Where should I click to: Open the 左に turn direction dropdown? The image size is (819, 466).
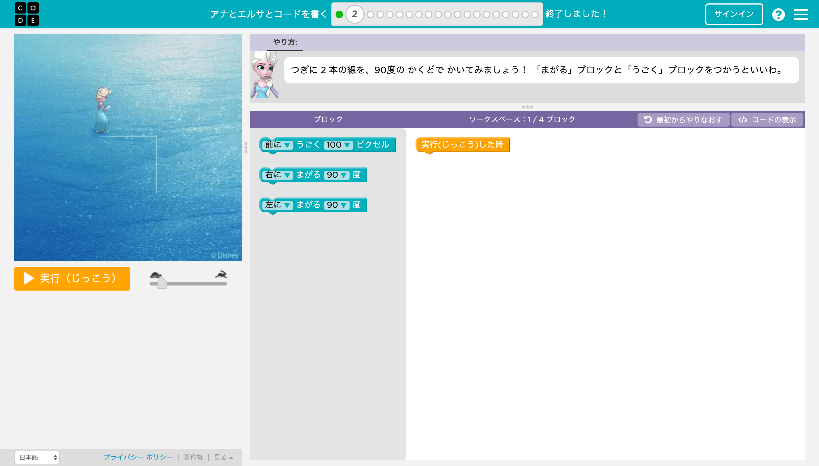point(277,205)
